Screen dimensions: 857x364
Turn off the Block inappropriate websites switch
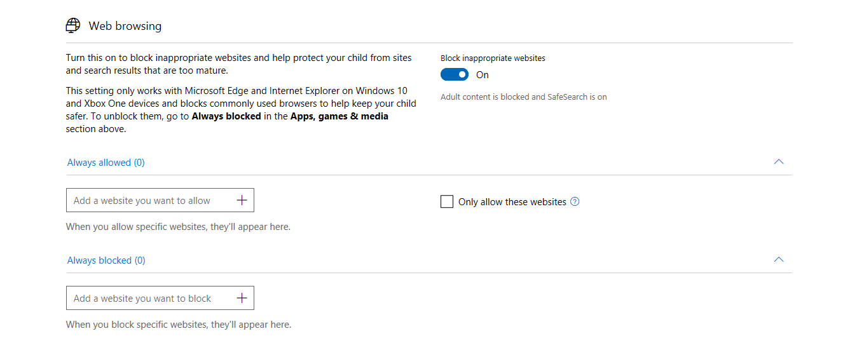coord(454,75)
